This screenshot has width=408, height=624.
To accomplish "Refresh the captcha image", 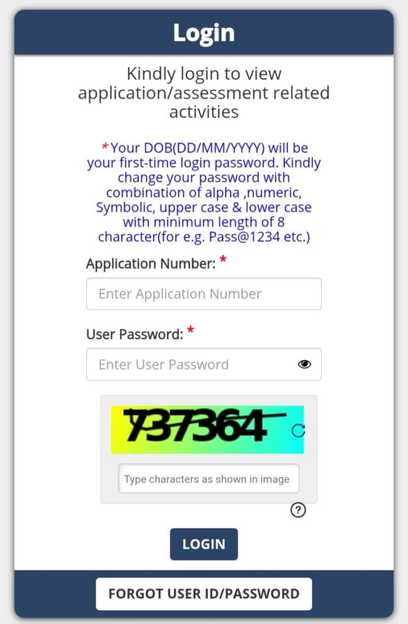I will 298,431.
